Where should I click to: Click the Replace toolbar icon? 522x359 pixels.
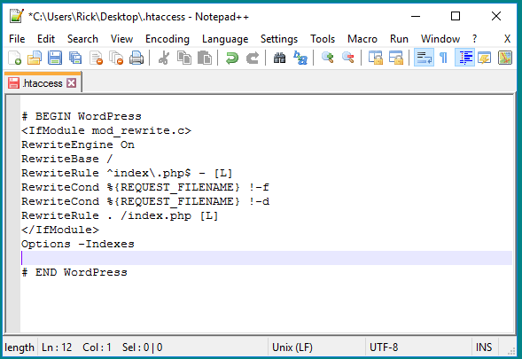(x=300, y=58)
